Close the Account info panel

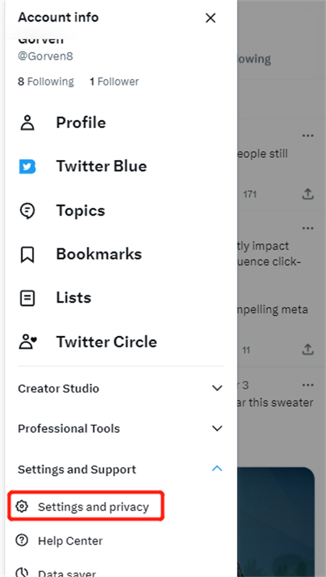tap(210, 17)
